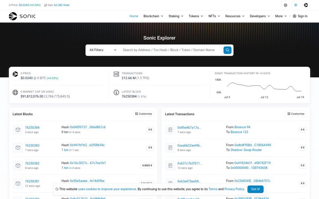Open transaction 0x637c7b2f511...
Viewport: 319px width, 199px height.
(190, 163)
